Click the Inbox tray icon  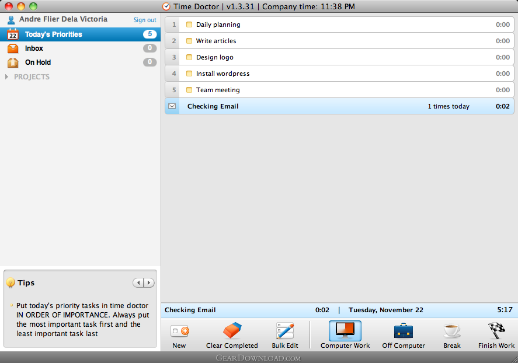pyautogui.click(x=13, y=48)
